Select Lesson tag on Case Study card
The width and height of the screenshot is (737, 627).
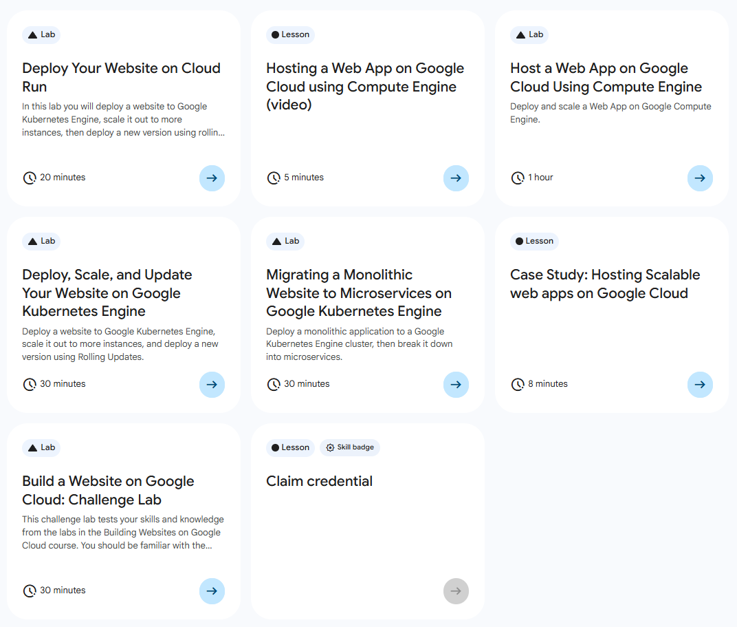tap(534, 242)
